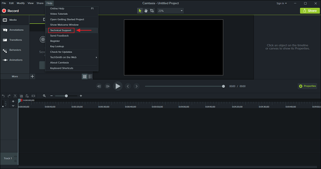Image resolution: width=321 pixels, height=169 pixels.
Task: Switch media bin to thumbnail grid view
Action: tap(84, 77)
